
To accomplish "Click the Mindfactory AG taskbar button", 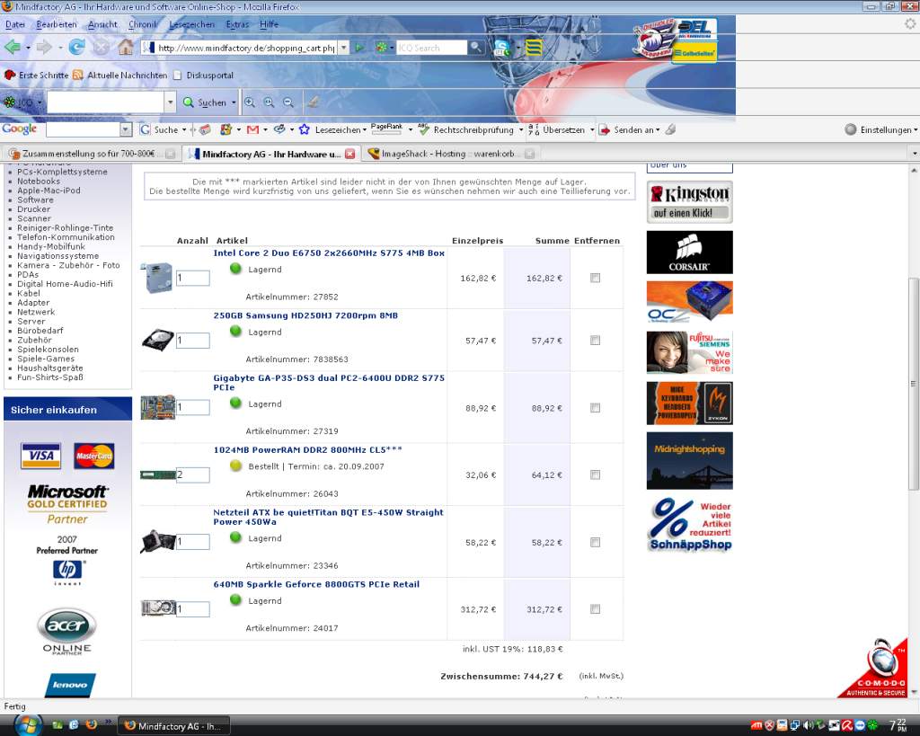I will [x=173, y=726].
